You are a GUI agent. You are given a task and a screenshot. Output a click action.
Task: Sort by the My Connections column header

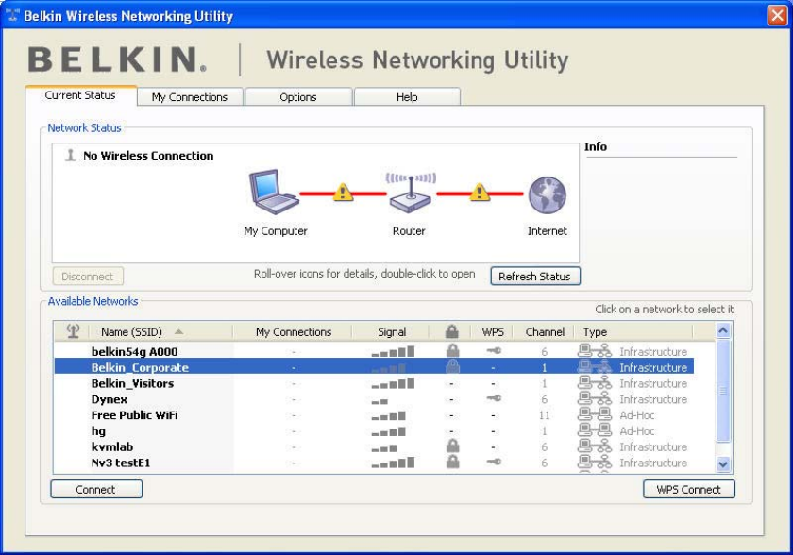293,331
